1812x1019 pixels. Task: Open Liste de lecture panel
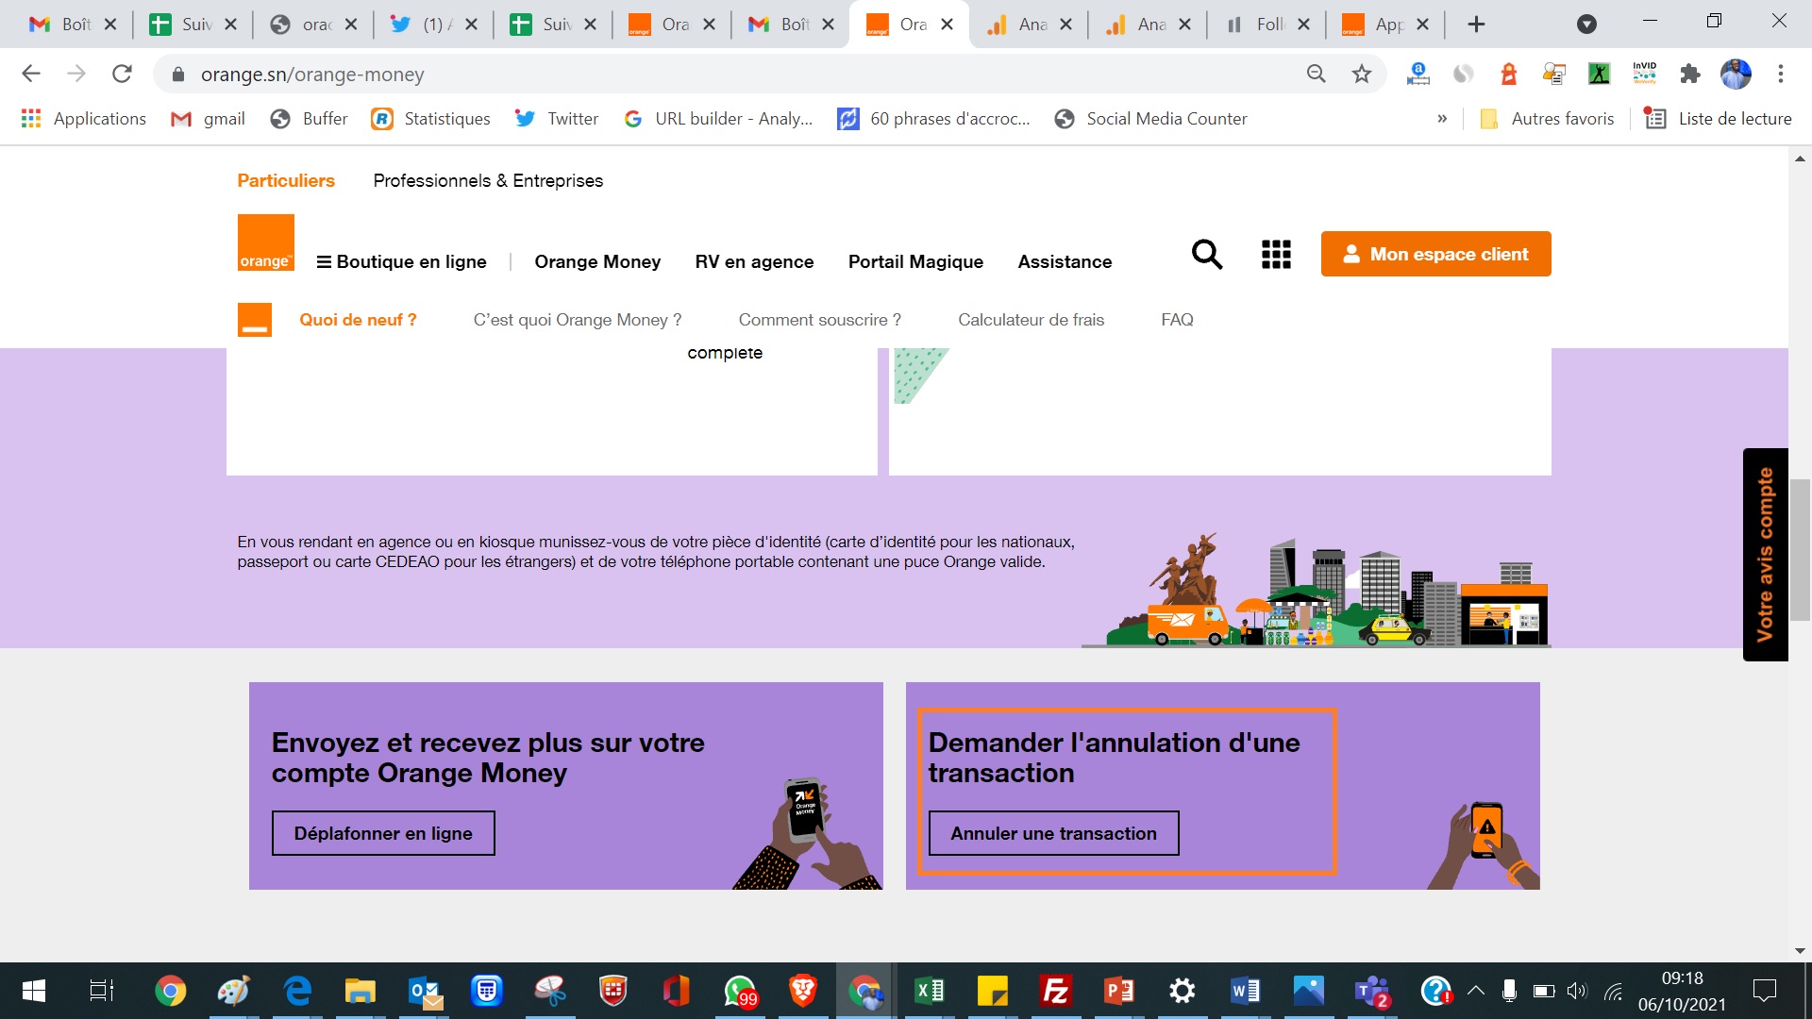(1718, 119)
